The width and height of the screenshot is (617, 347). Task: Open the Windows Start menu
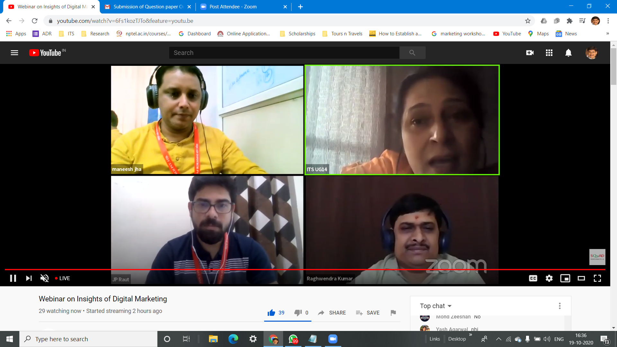click(10, 339)
